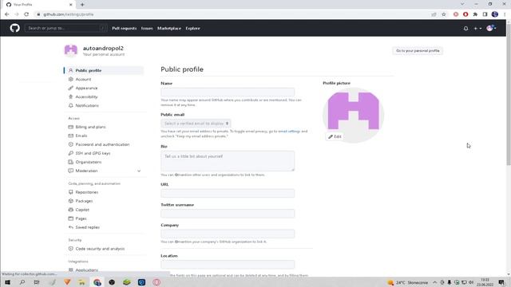This screenshot has height=287, width=511.
Task: Open Task View on taskbar
Action: tap(37, 282)
